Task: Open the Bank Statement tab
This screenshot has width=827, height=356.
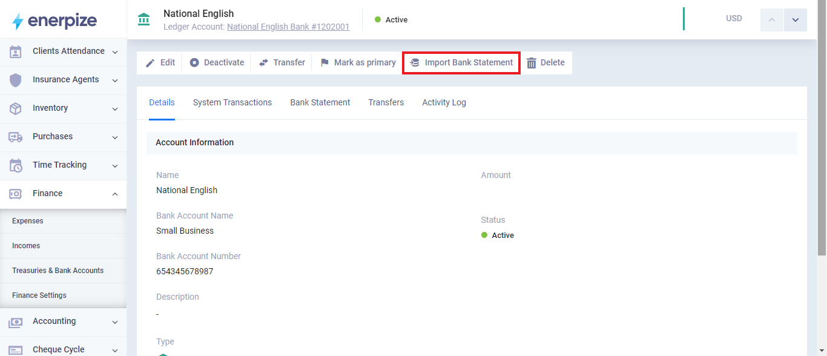Action: [320, 102]
